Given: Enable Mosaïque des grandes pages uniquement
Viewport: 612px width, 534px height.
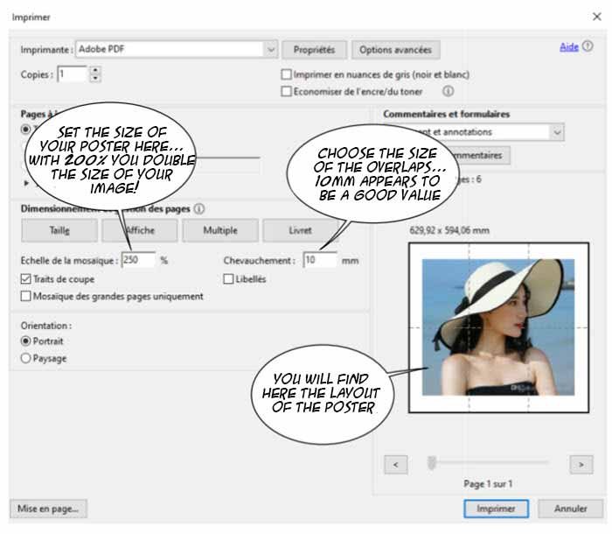Looking at the screenshot, I should click(x=25, y=296).
